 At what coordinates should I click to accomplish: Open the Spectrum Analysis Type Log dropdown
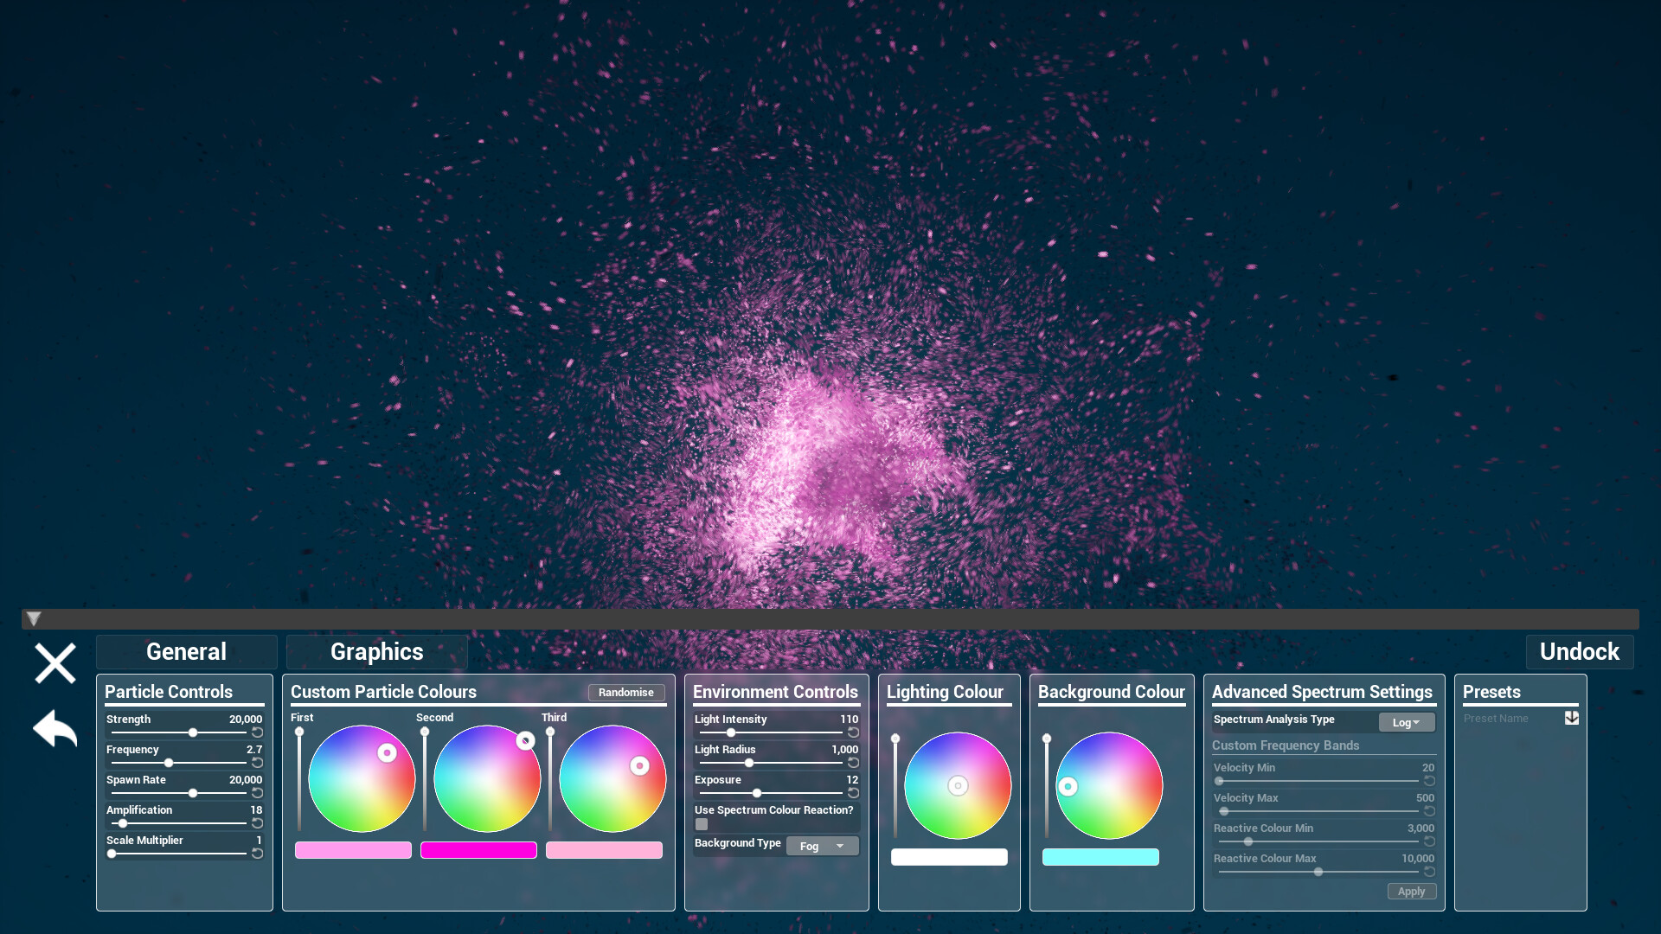(x=1407, y=722)
